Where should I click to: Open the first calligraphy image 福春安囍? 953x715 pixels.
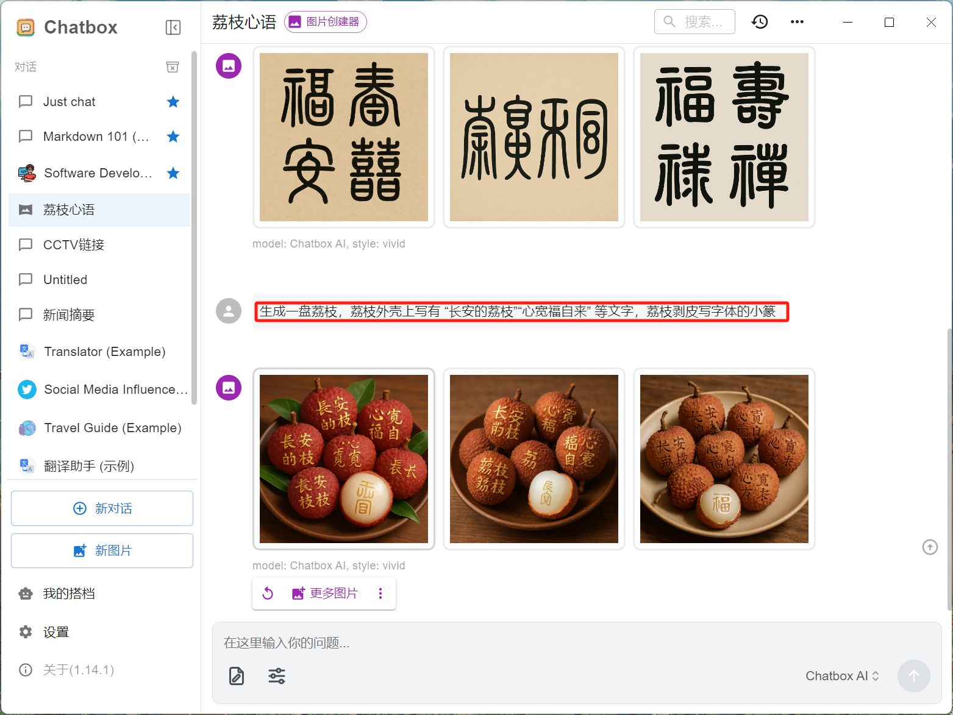[x=344, y=137]
